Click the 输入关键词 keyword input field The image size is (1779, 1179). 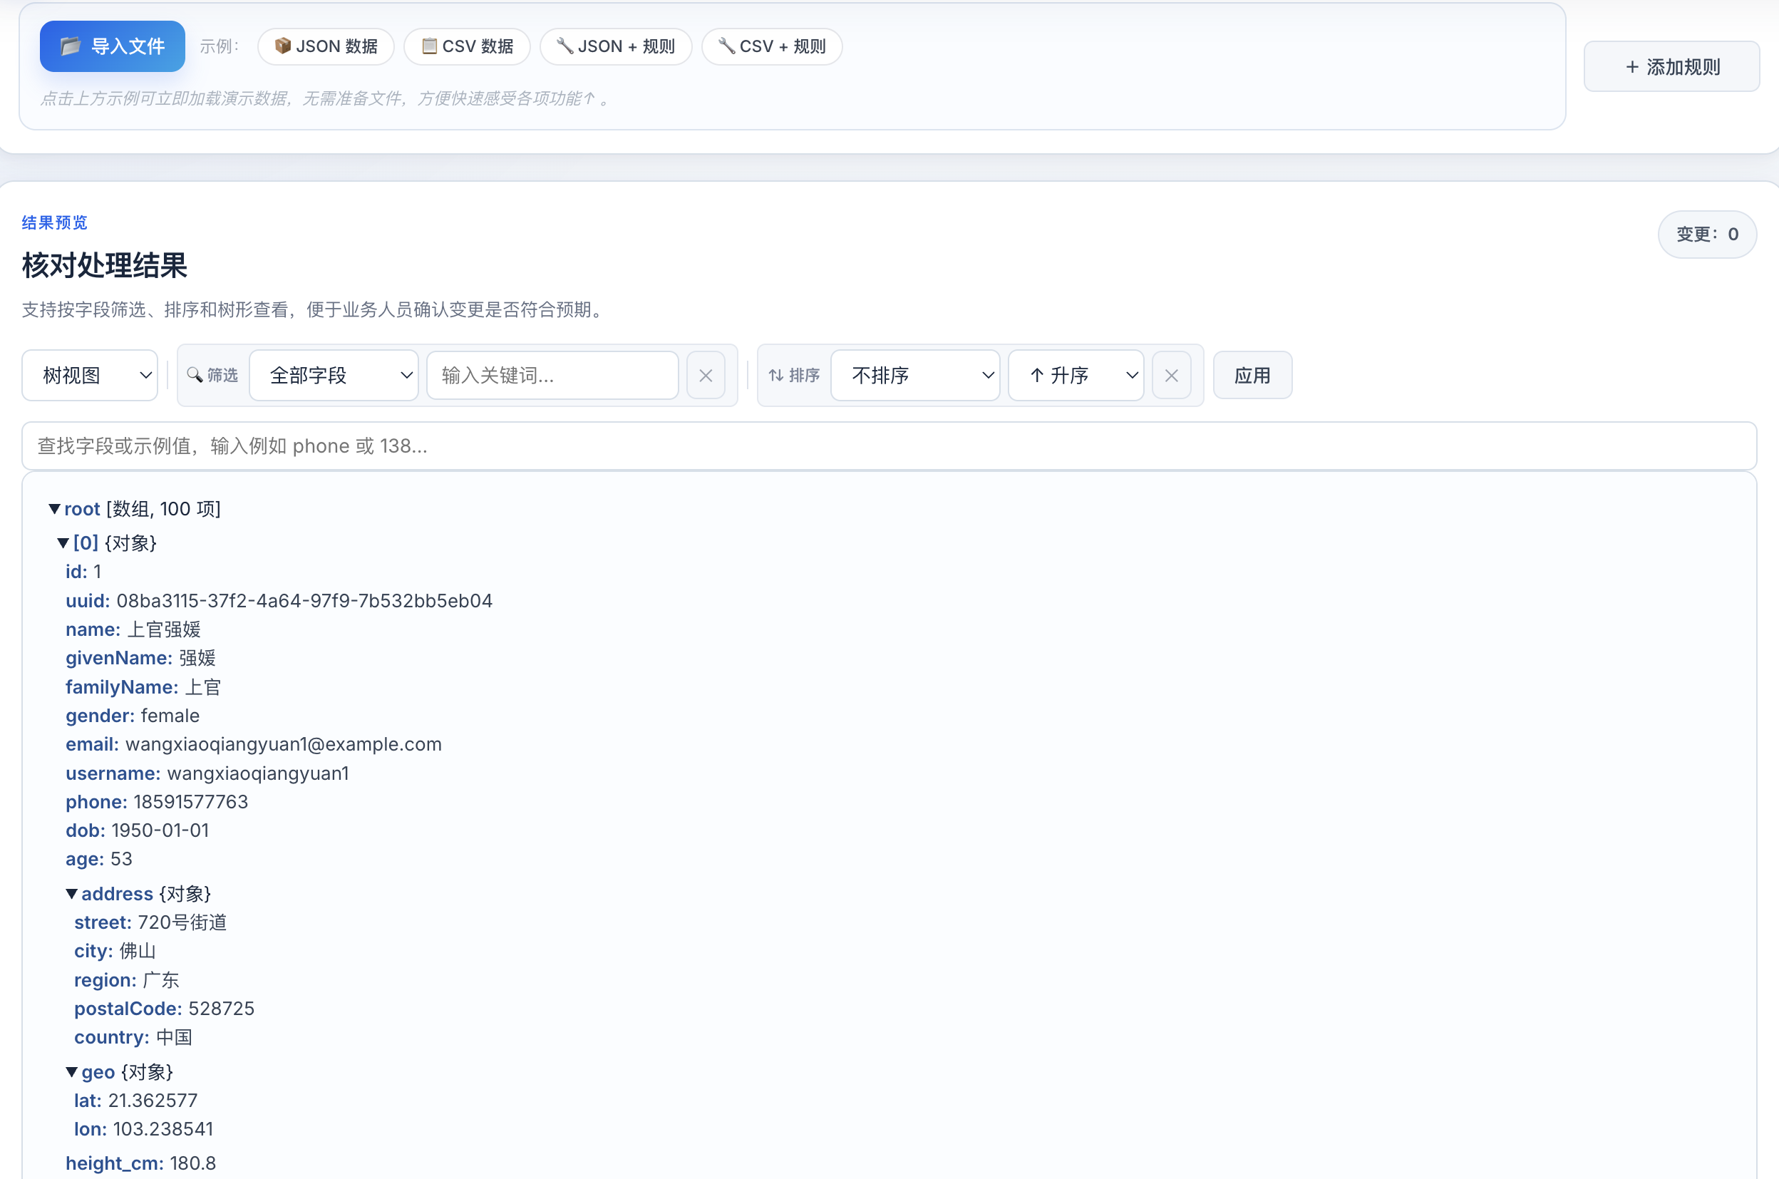pos(552,374)
